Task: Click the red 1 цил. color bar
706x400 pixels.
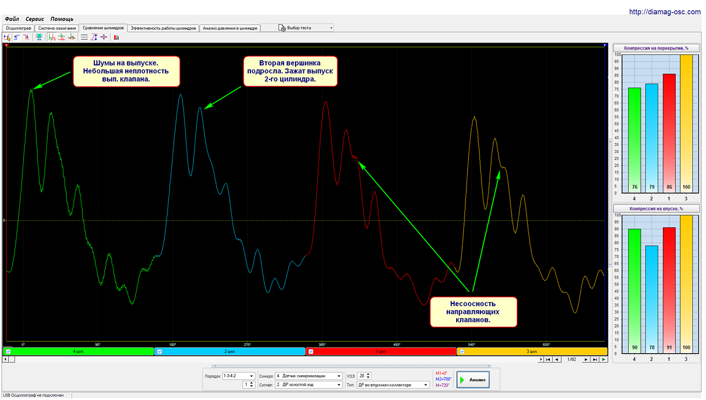Action: (381, 351)
